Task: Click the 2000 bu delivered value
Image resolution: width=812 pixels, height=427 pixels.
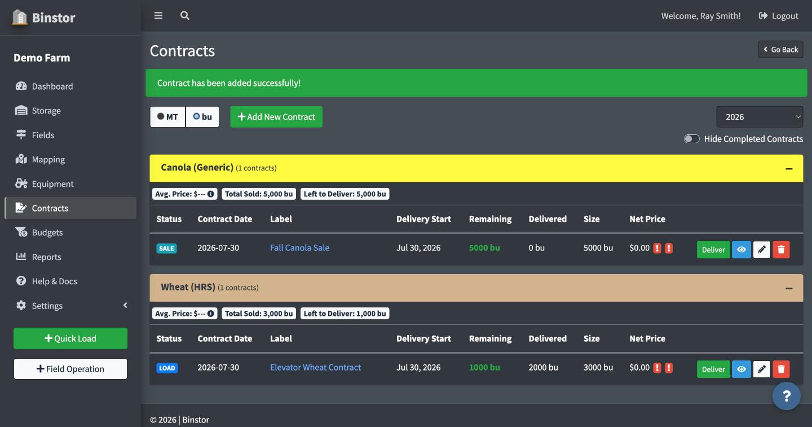Action: tap(544, 367)
